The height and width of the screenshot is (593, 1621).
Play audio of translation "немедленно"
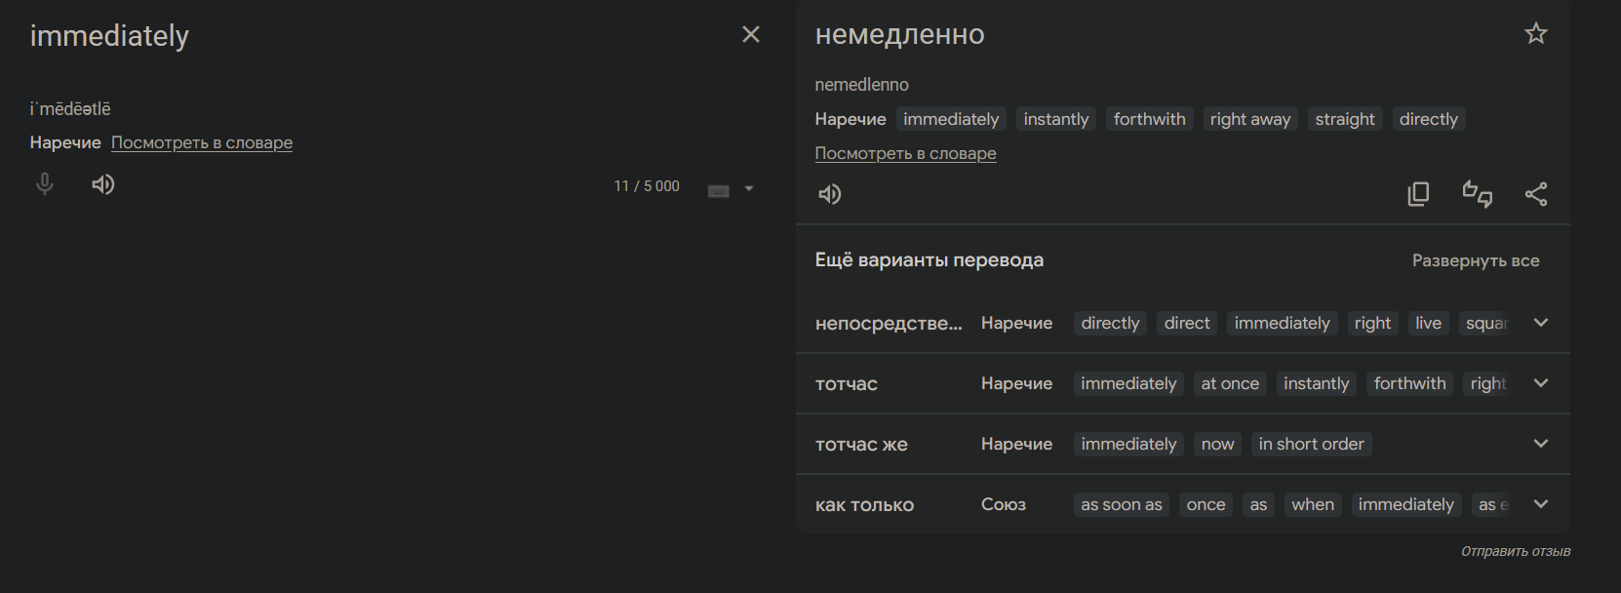(829, 194)
